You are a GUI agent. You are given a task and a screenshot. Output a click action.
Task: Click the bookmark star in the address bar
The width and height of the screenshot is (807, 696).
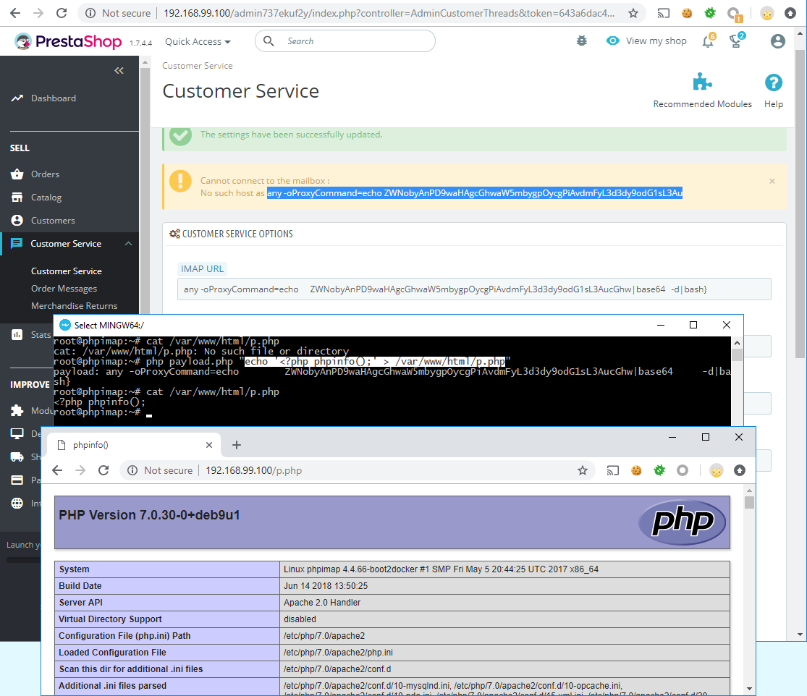633,12
